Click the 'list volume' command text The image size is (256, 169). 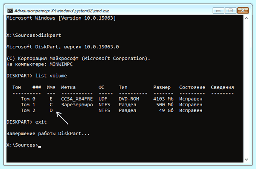click(x=51, y=76)
